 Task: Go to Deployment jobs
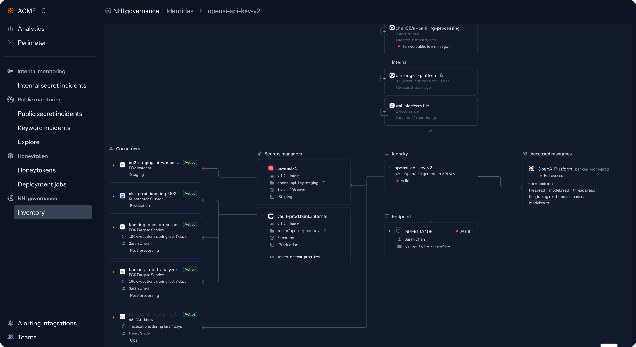point(42,184)
